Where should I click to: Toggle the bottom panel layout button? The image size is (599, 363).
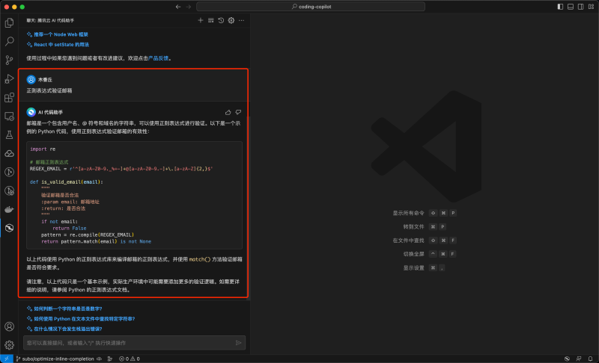571,7
